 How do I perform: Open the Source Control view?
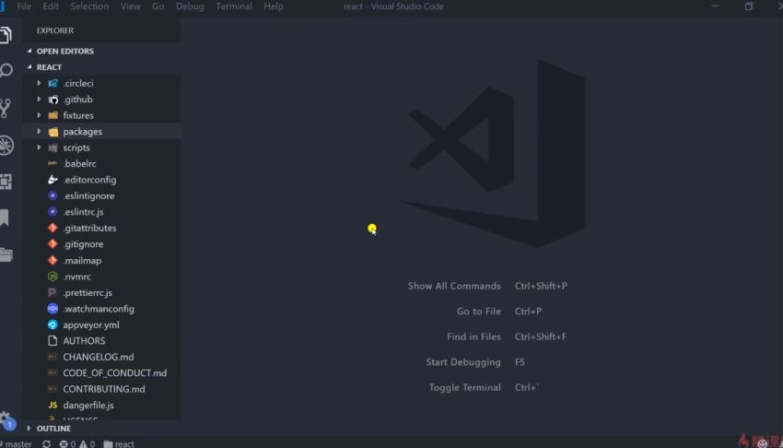[x=6, y=108]
